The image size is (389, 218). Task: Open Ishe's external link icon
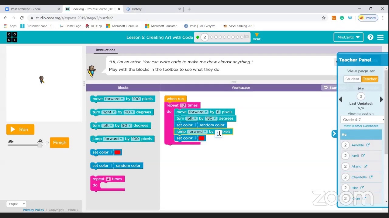point(362,188)
